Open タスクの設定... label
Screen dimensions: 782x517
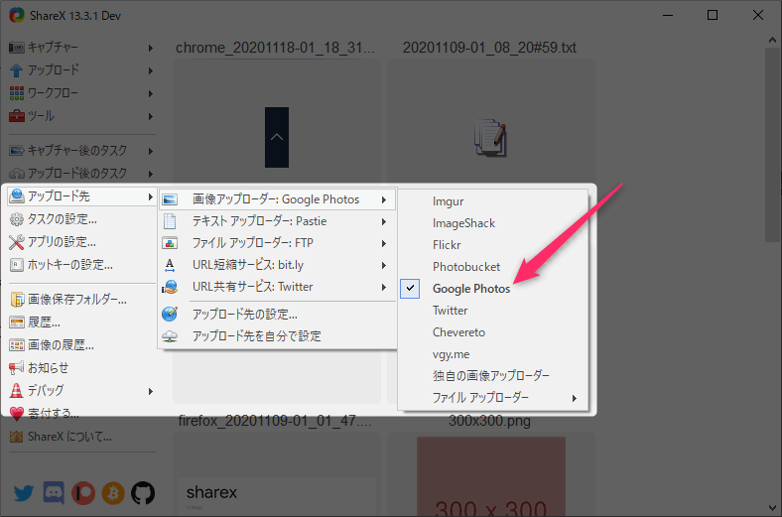63,219
